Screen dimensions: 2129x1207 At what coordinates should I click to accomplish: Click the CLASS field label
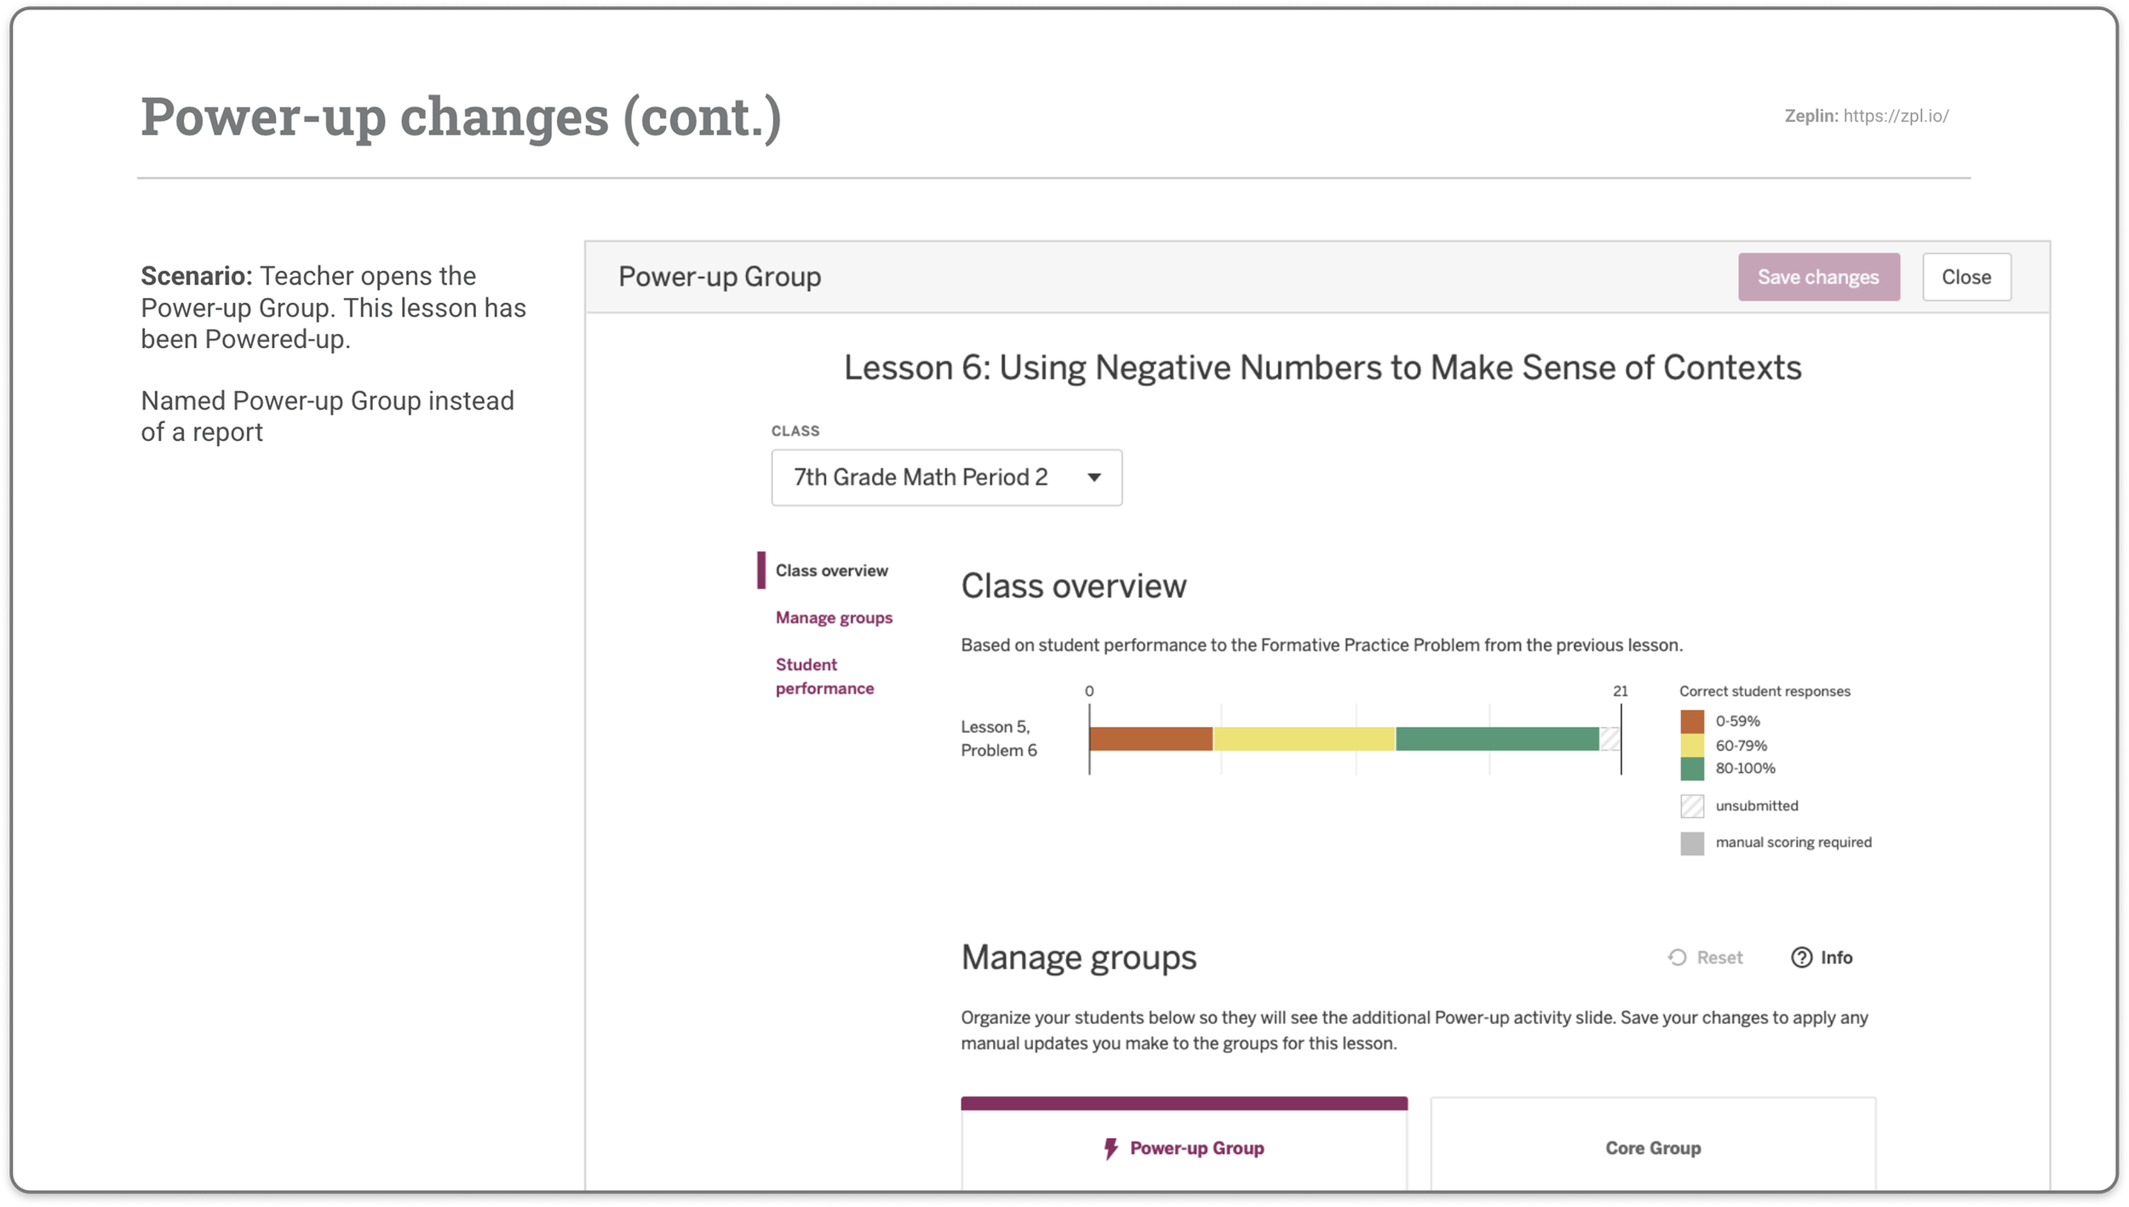[795, 431]
